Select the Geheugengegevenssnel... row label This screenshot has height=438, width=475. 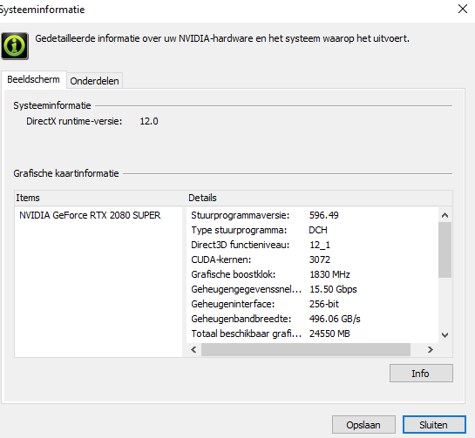click(247, 289)
